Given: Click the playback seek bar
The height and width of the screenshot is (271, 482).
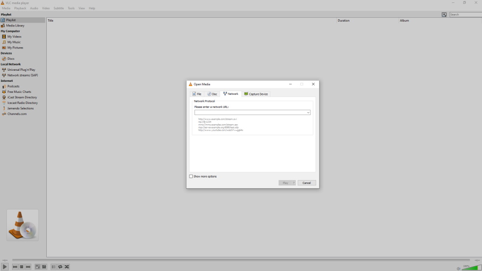Looking at the screenshot, I should click(x=241, y=260).
